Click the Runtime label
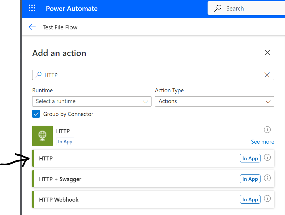The image size is (285, 215). tap(42, 91)
